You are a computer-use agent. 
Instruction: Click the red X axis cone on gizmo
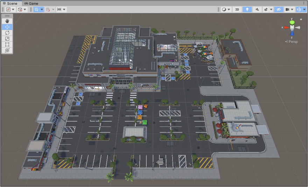point(286,27)
